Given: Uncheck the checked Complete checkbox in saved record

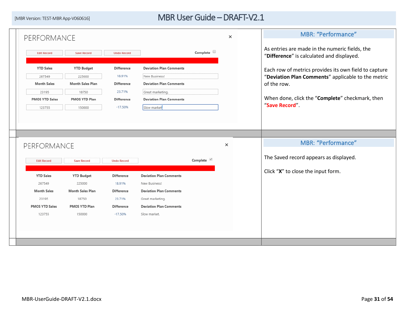Looking at the screenshot, I should [x=211, y=159].
